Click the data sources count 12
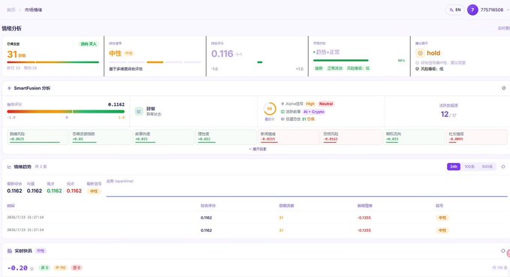Screen dimensions: 510x277 click(445, 114)
